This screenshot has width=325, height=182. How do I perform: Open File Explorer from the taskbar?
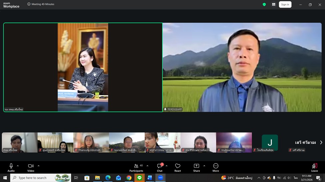click(97, 178)
